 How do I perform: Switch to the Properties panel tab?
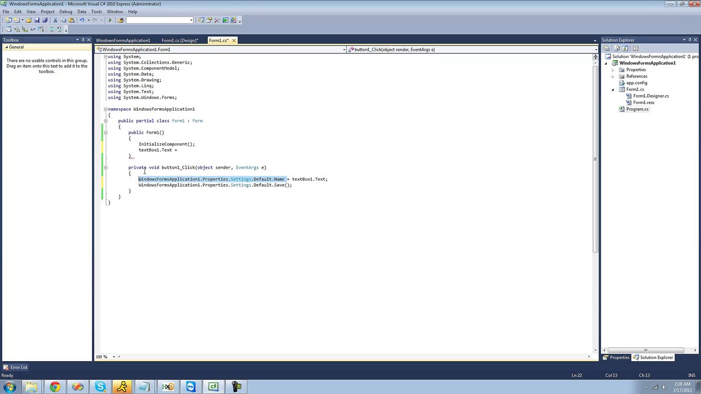617,358
